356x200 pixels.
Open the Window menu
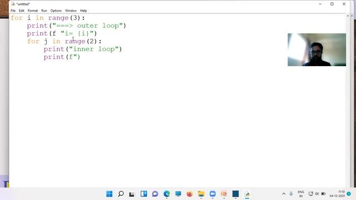71,11
